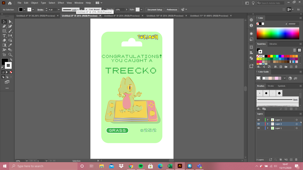This screenshot has width=303, height=170.
Task: Swap fill and stroke colors
Action: tap(11, 60)
